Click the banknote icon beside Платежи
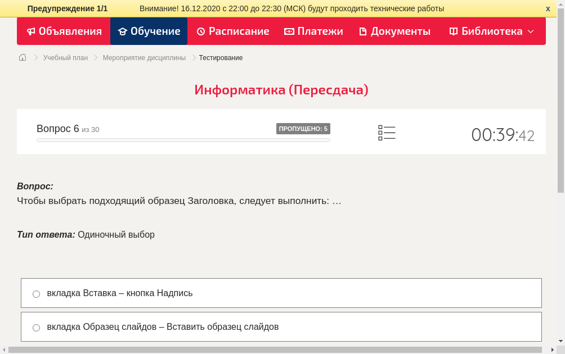 click(289, 31)
